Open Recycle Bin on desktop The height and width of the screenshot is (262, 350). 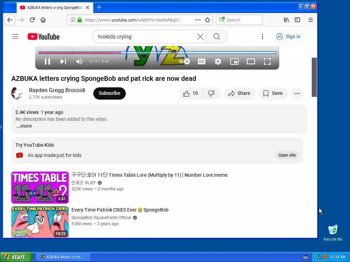coord(333,233)
